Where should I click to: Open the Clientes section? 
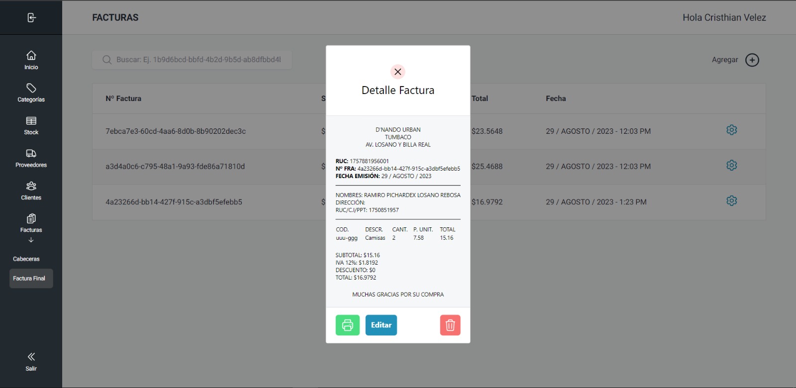pyautogui.click(x=31, y=191)
